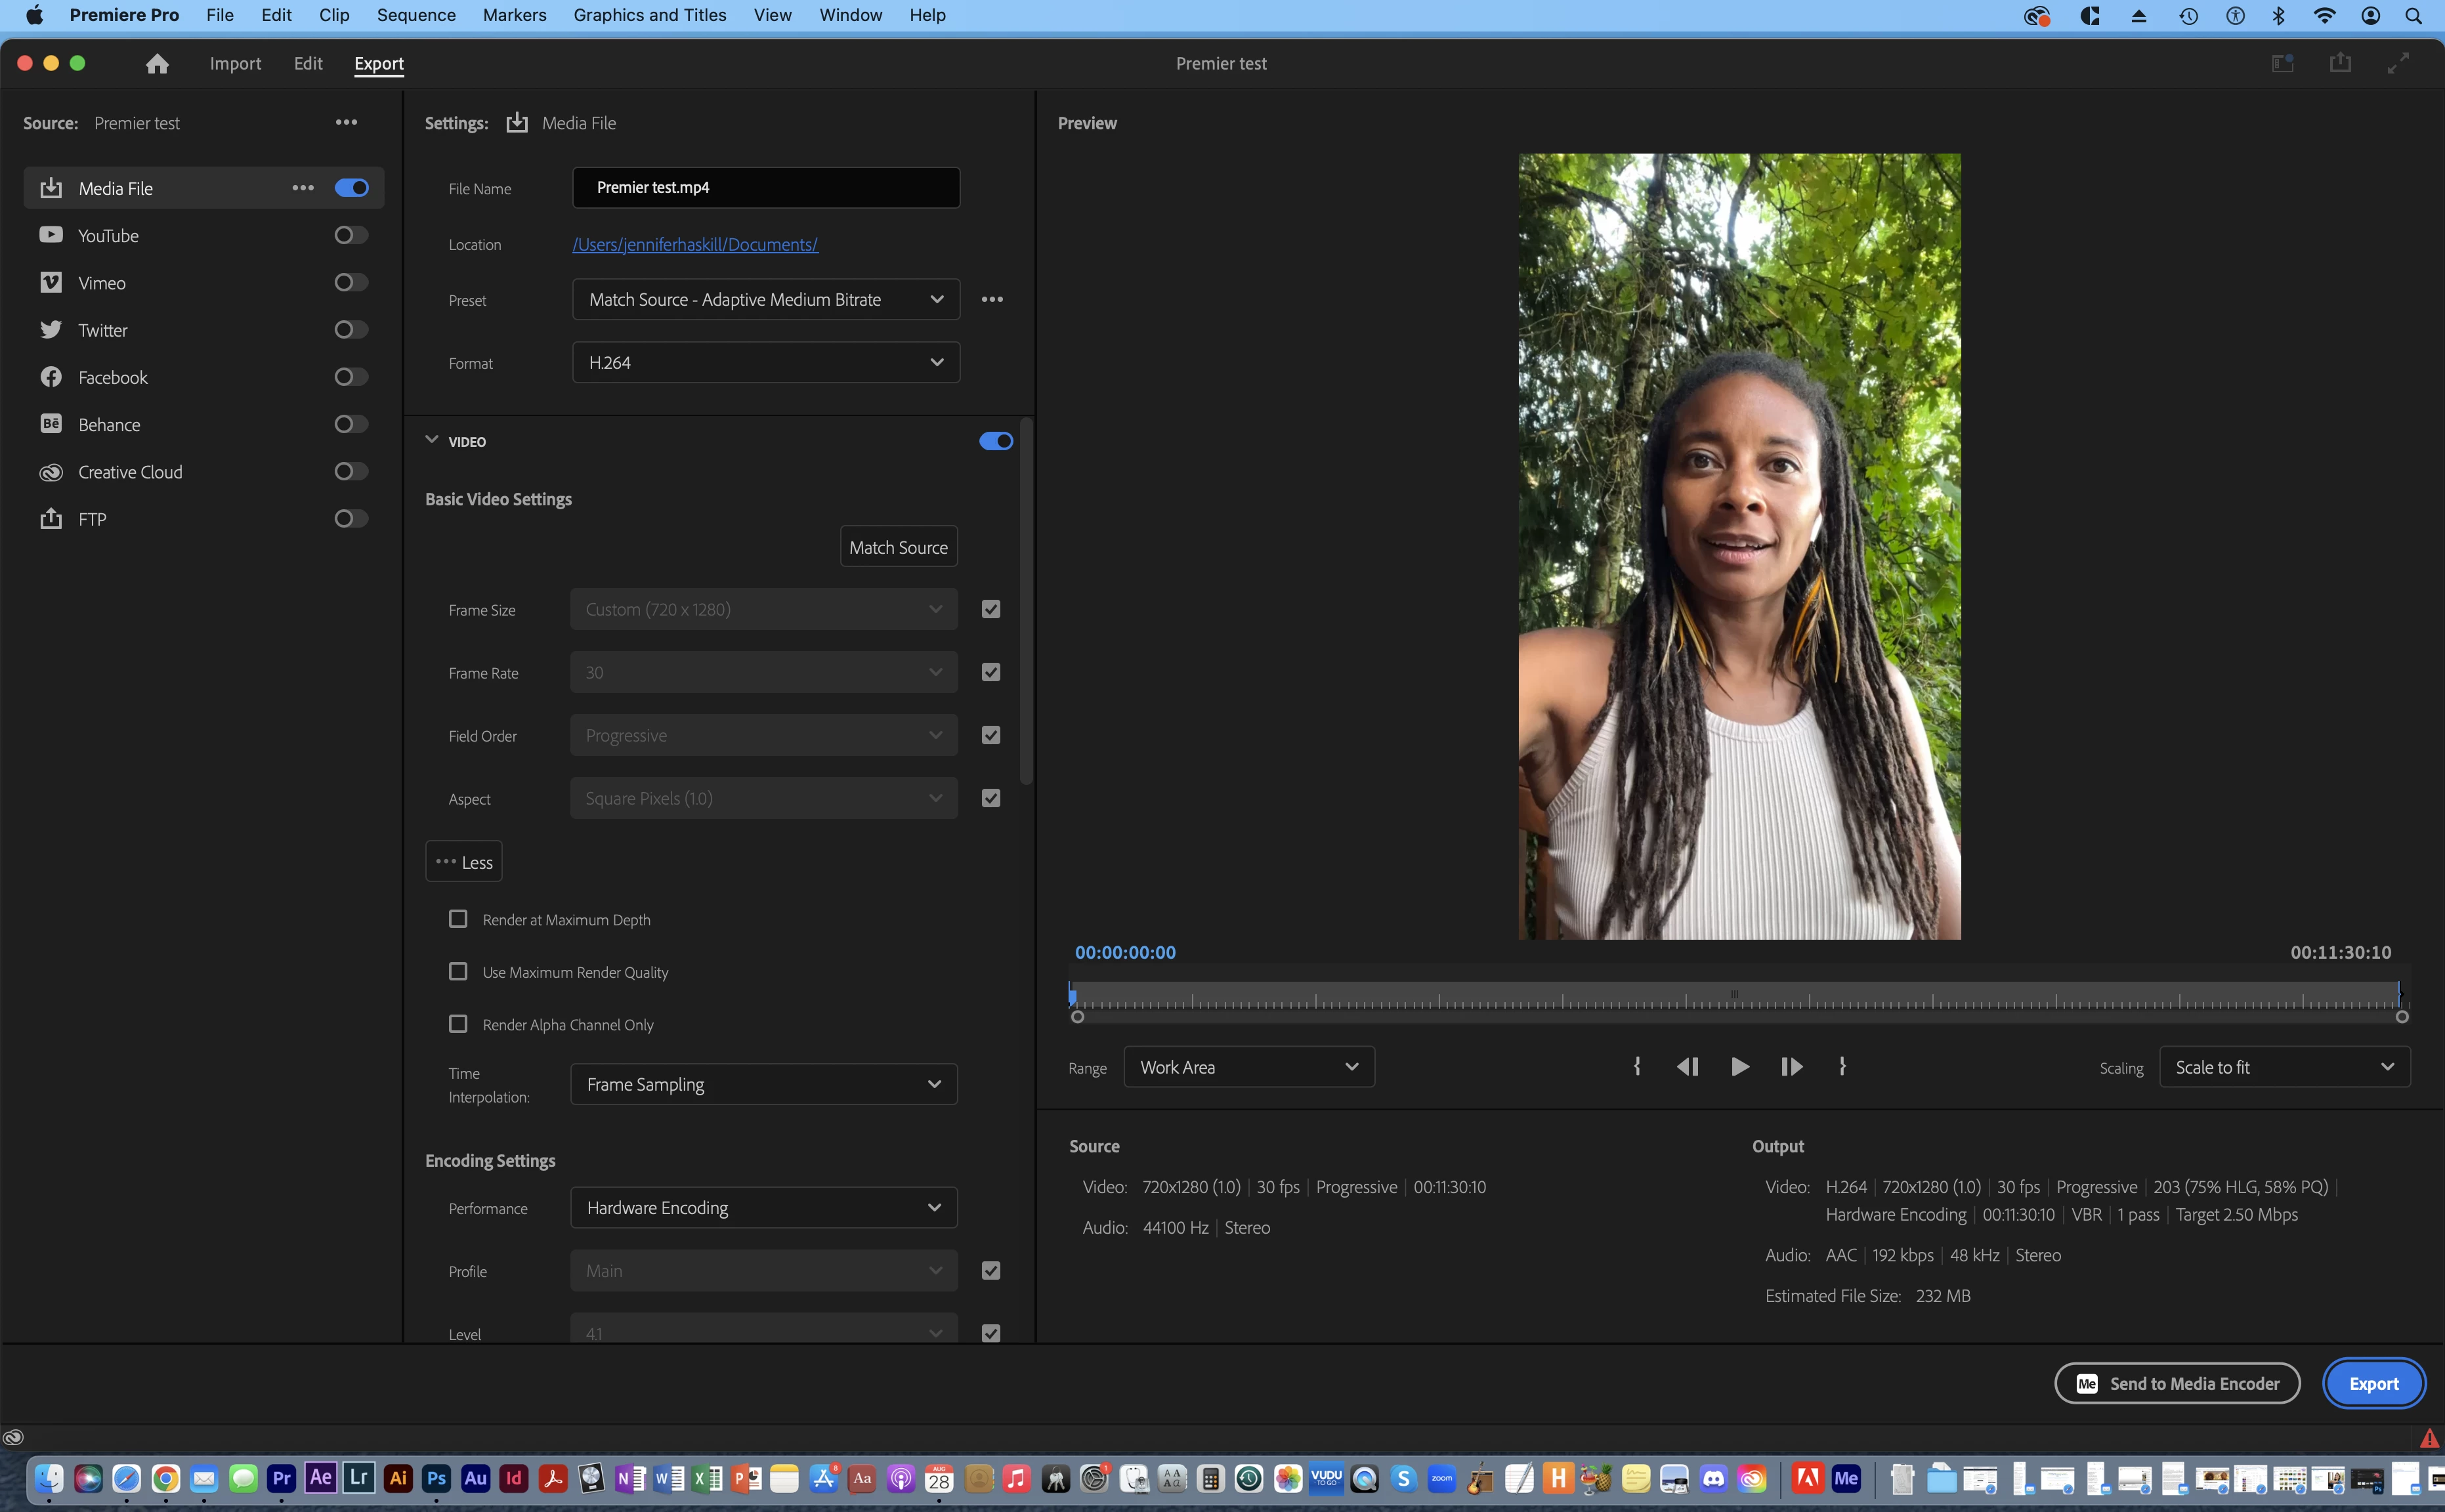Click the Set In Point icon

1637,1067
